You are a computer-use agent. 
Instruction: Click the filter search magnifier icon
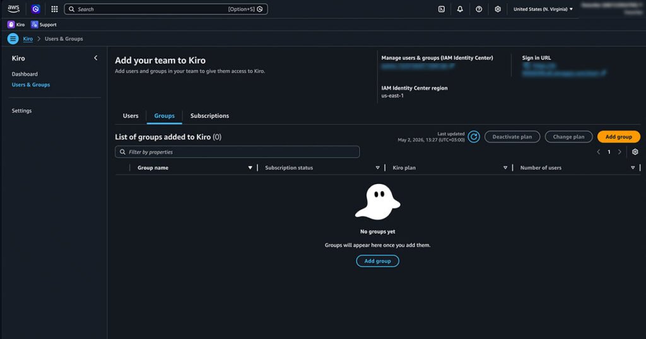pyautogui.click(x=122, y=152)
